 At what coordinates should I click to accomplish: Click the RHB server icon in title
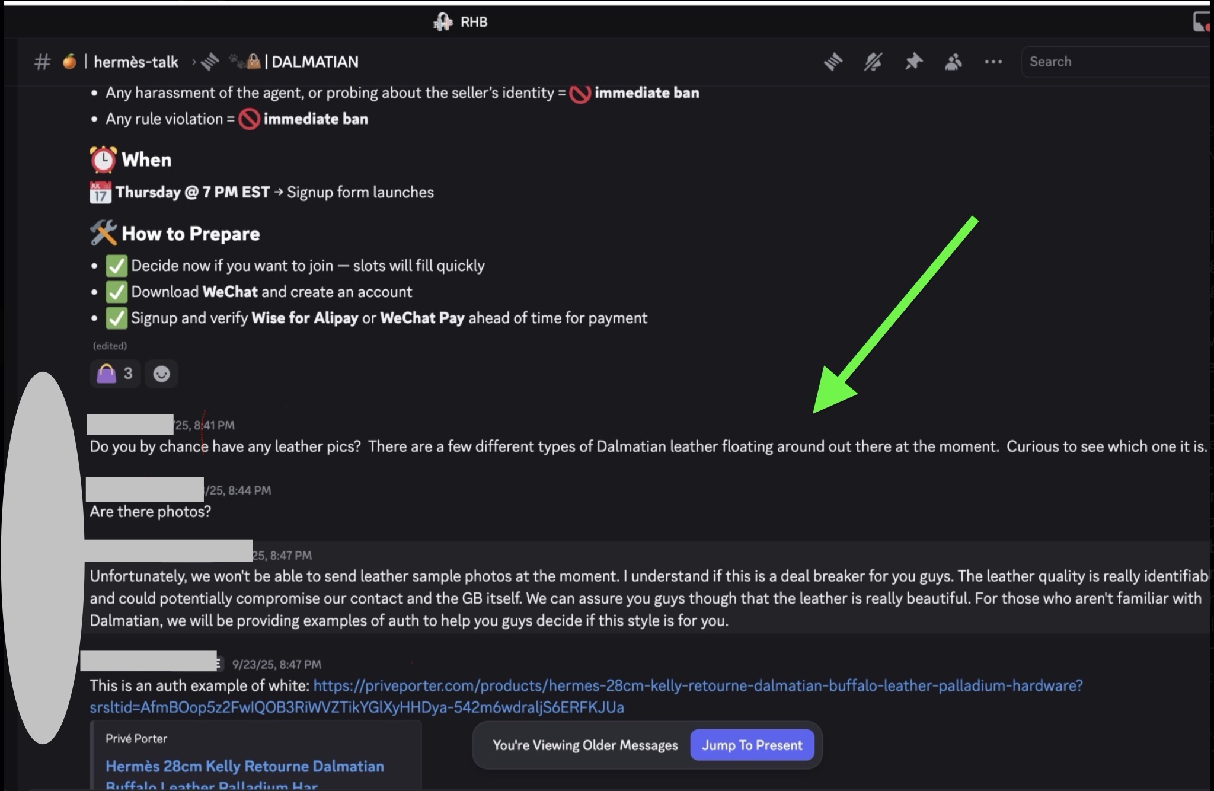point(442,22)
